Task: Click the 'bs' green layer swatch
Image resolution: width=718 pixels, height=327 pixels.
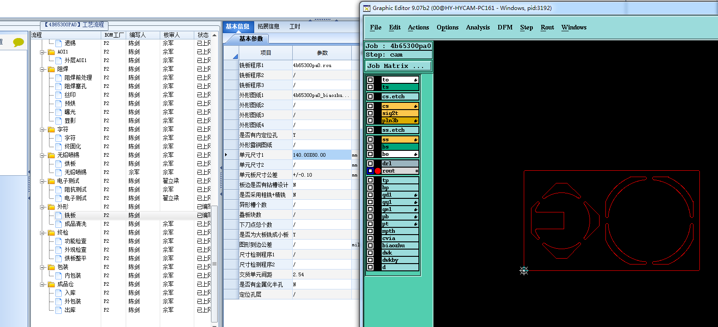Action: click(400, 147)
